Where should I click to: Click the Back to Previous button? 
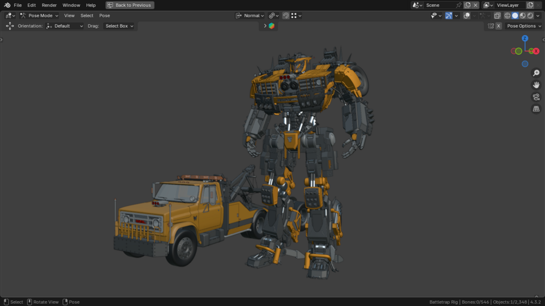tap(130, 5)
